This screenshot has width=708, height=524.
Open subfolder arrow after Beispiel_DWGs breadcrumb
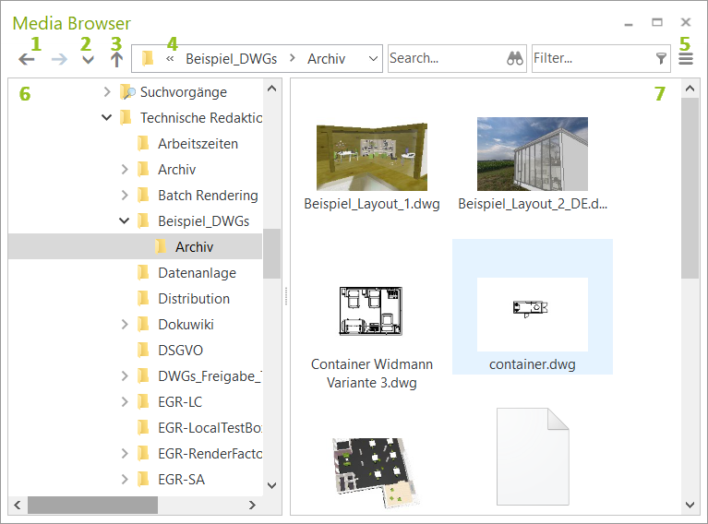pyautogui.click(x=293, y=58)
